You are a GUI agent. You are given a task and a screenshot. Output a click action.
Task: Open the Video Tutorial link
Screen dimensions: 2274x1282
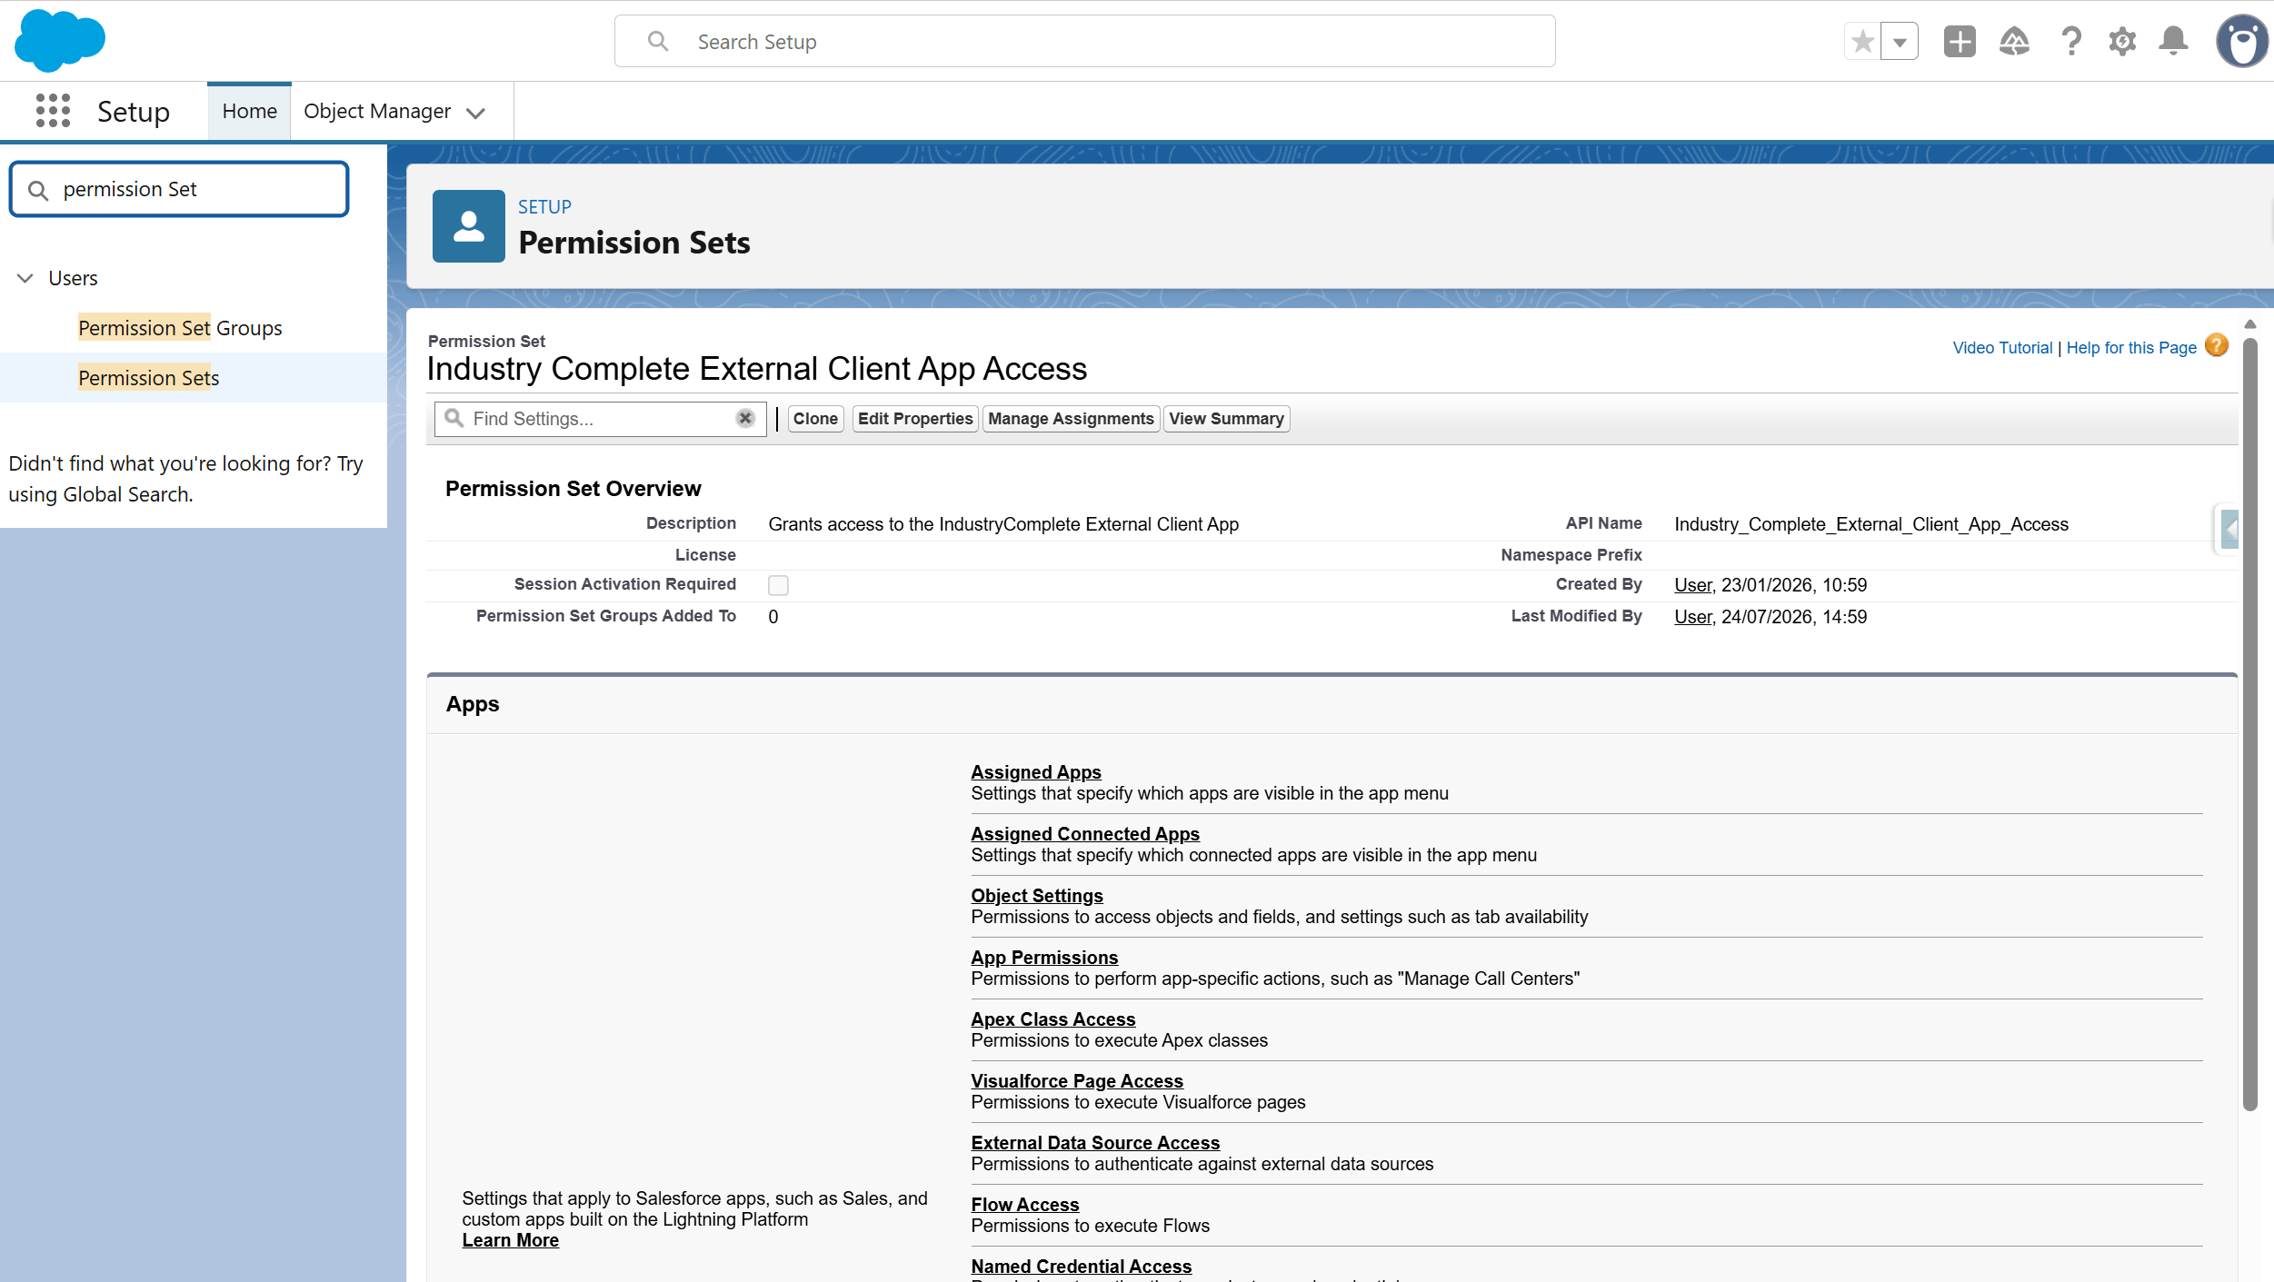pos(2002,348)
